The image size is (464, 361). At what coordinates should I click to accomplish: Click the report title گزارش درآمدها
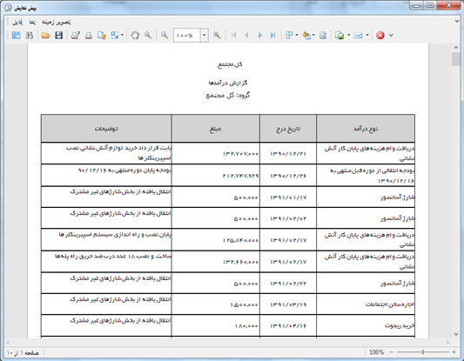pos(227,83)
